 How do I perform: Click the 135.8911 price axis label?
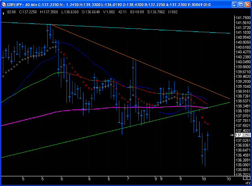point(243,170)
